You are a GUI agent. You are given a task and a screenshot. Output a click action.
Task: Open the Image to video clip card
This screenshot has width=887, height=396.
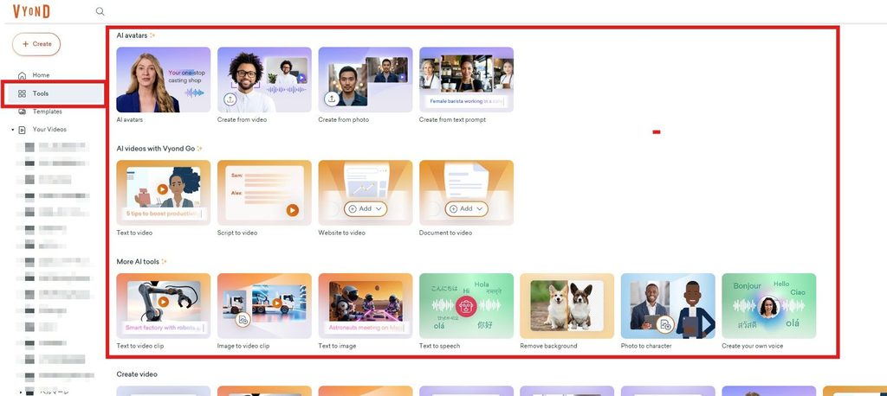click(x=264, y=305)
